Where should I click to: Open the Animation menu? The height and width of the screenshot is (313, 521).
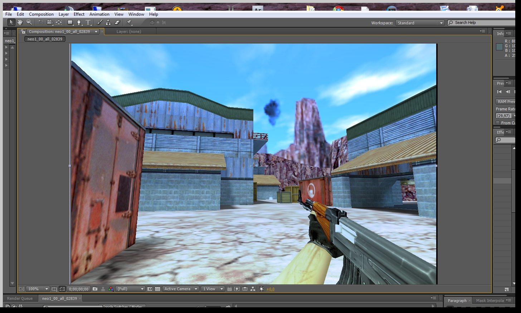tap(99, 14)
